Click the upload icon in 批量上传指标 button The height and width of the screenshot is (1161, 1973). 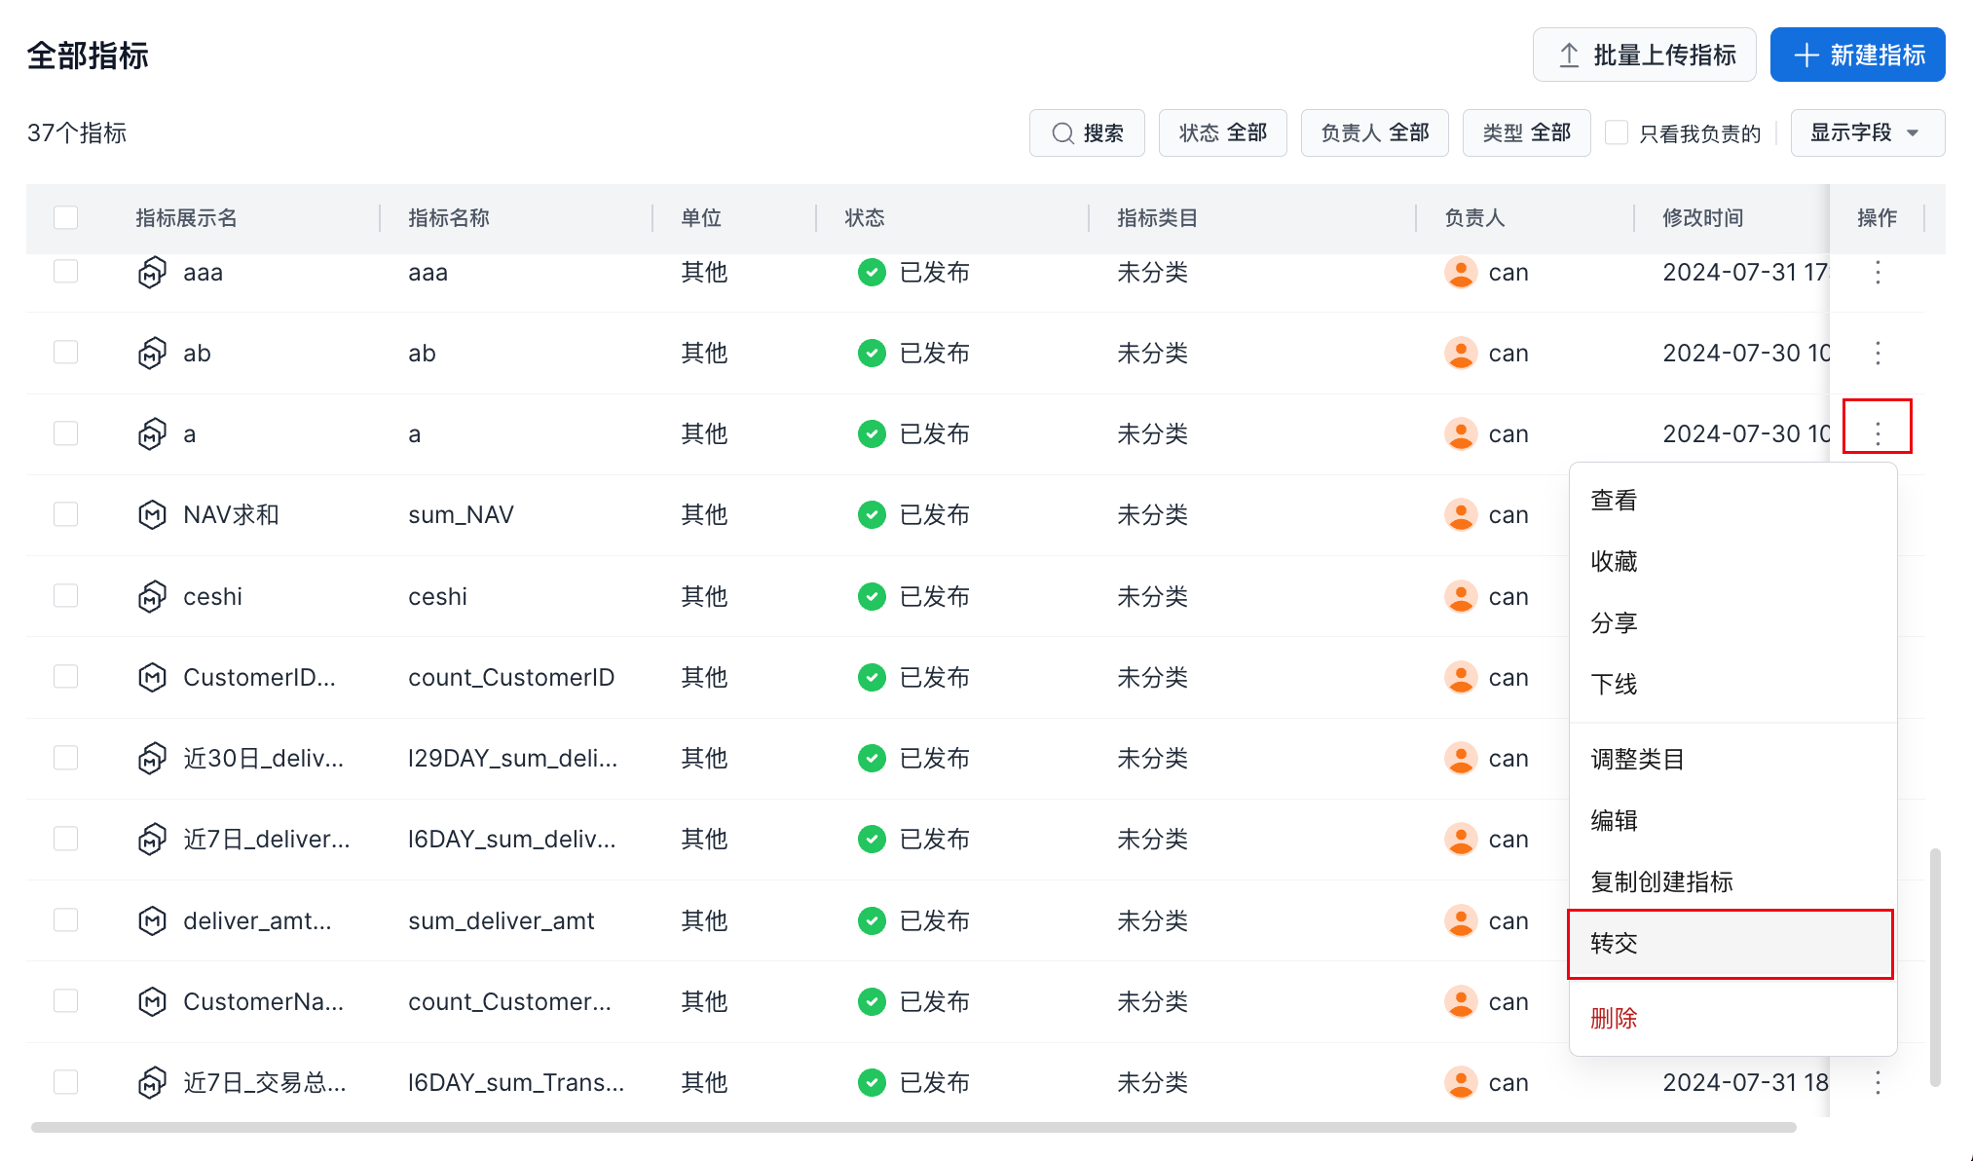pyautogui.click(x=1568, y=56)
